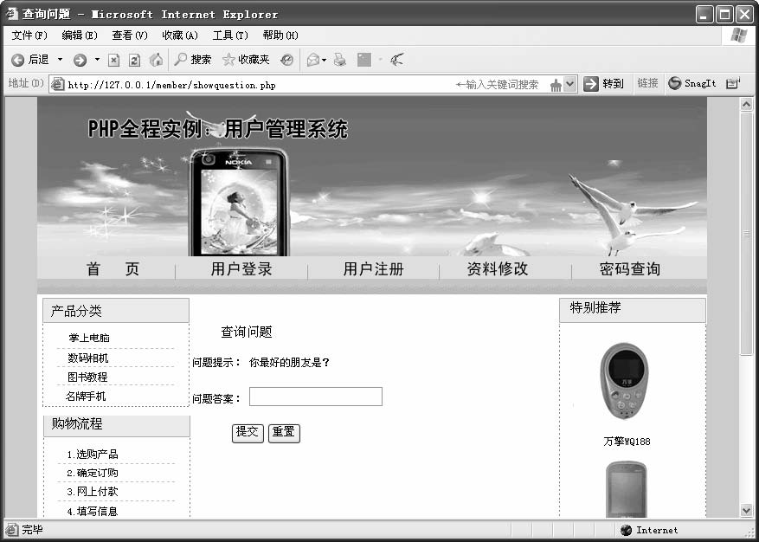Go to the Home page icon

pyautogui.click(x=156, y=60)
